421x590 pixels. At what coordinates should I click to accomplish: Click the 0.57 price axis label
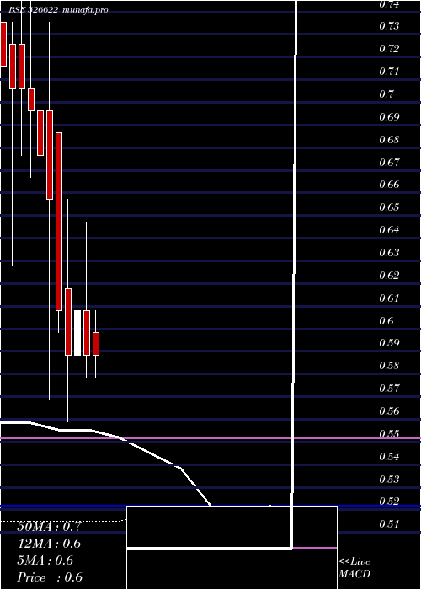point(389,388)
